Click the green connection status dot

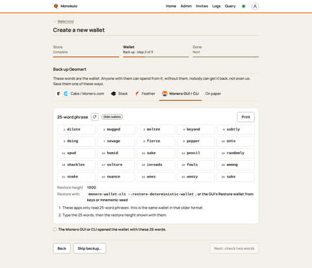click(244, 7)
